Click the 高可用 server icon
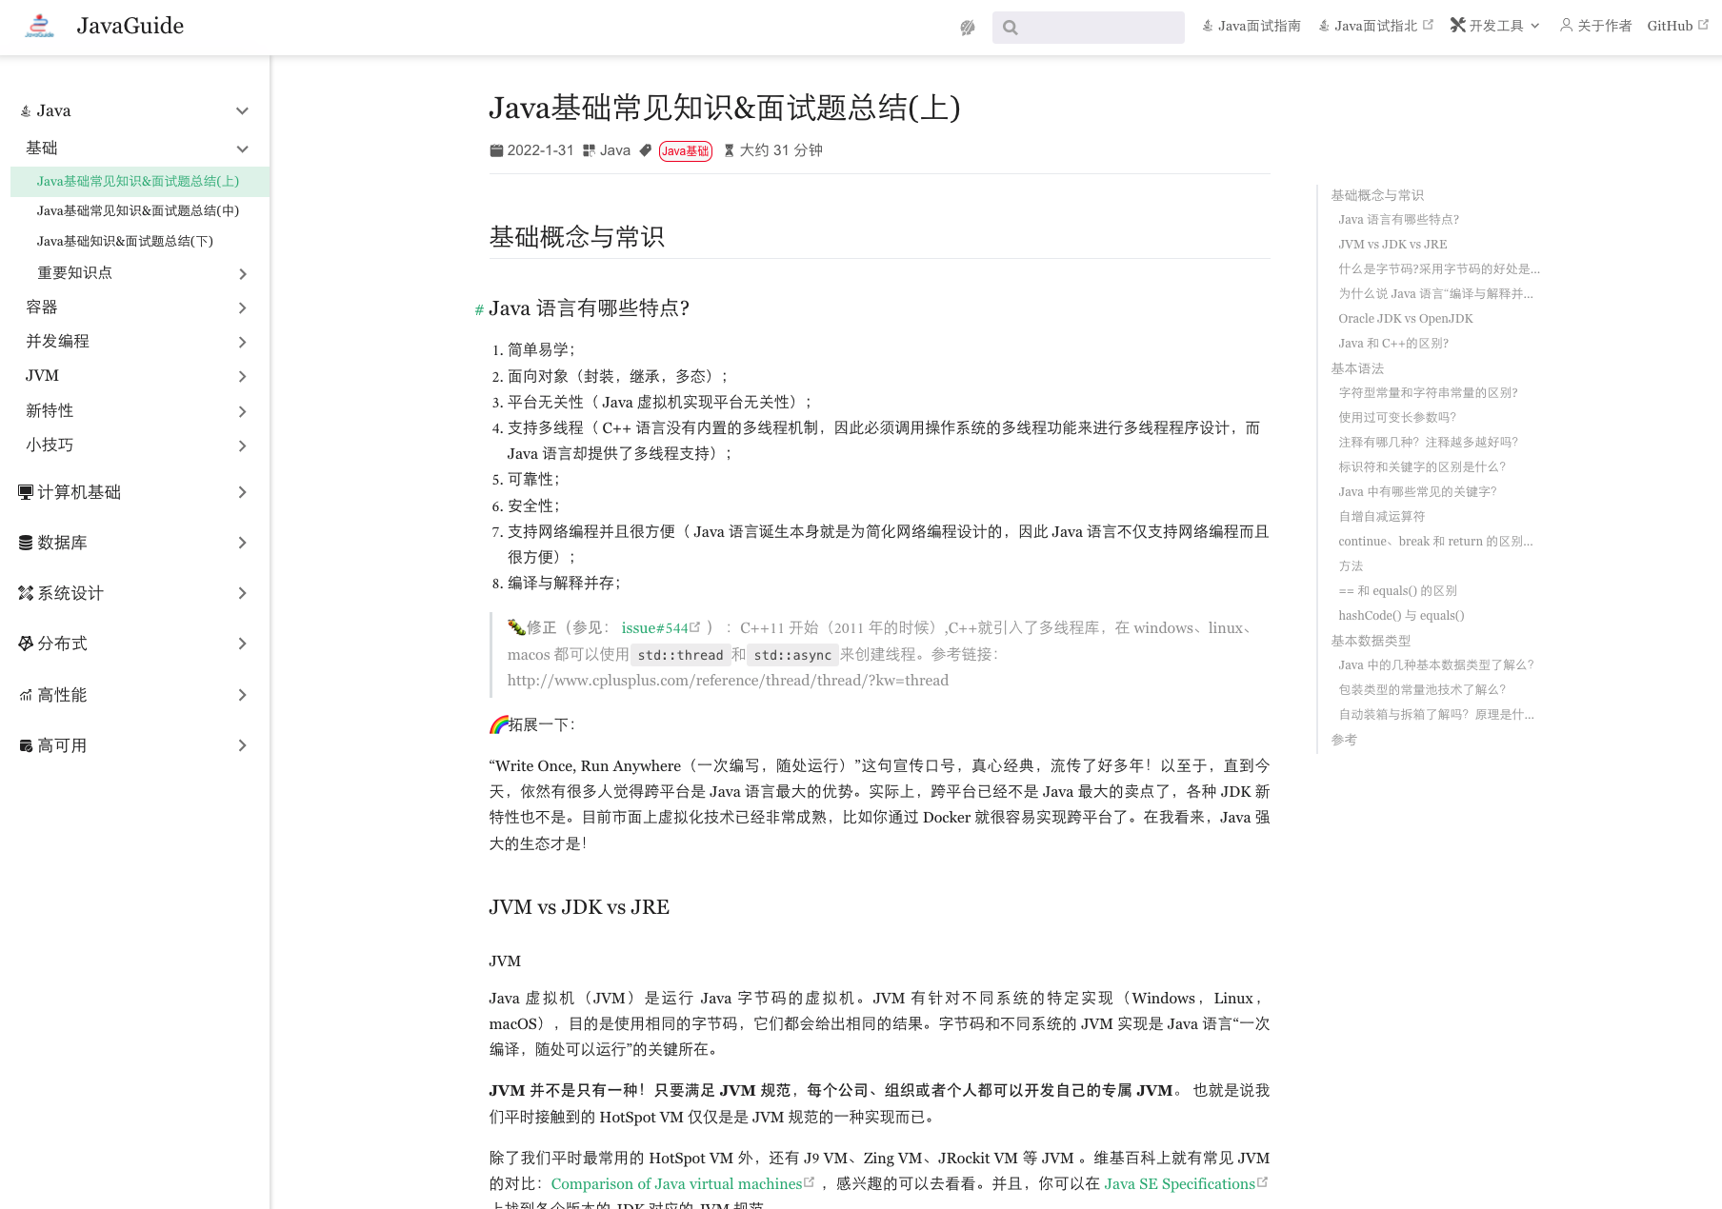The image size is (1722, 1209). click(25, 745)
